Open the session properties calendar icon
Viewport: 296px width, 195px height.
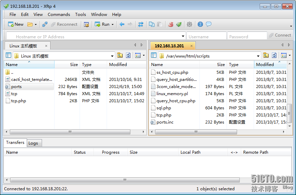coord(86,24)
